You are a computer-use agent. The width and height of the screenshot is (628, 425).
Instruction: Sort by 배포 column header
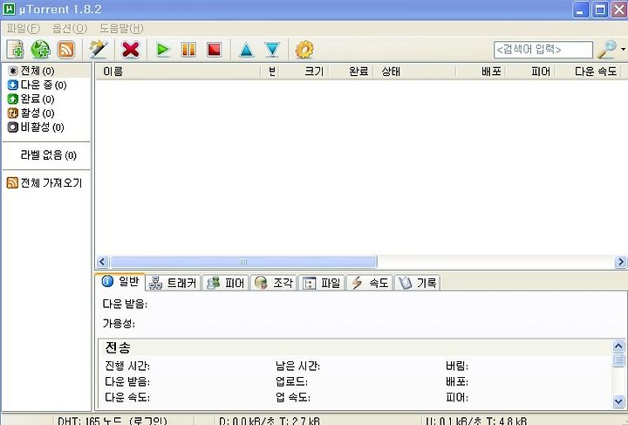pos(481,72)
